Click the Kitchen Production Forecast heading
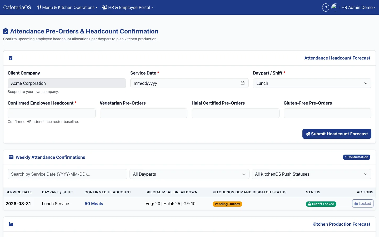The image size is (379, 237). (341, 224)
